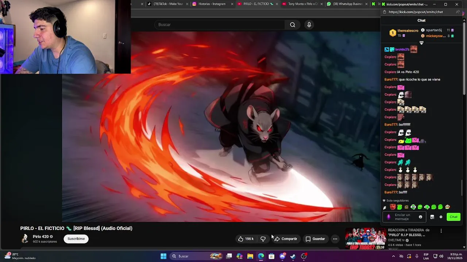The width and height of the screenshot is (467, 262).
Task: Collapse the chat leaderboard handle
Action: (x=421, y=43)
